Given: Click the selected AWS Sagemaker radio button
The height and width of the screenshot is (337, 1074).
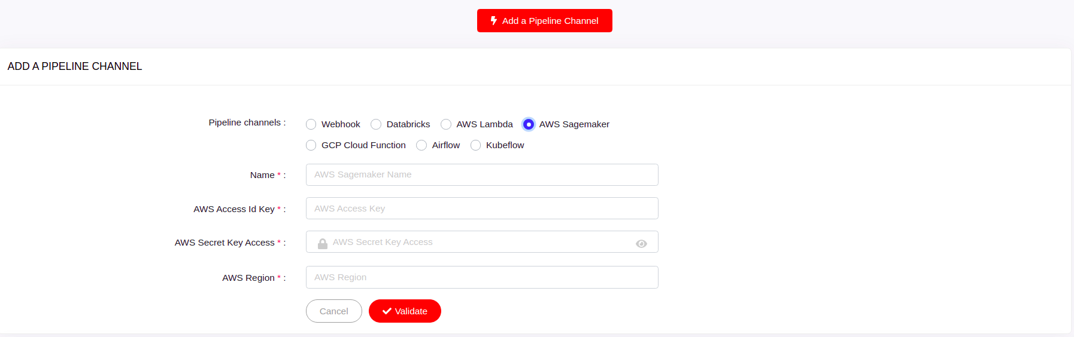Looking at the screenshot, I should point(529,124).
